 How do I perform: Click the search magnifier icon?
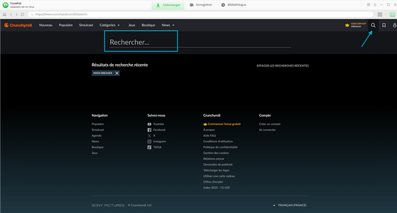pyautogui.click(x=373, y=25)
